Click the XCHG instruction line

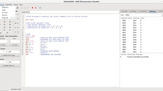pyautogui.click(x=28, y=39)
